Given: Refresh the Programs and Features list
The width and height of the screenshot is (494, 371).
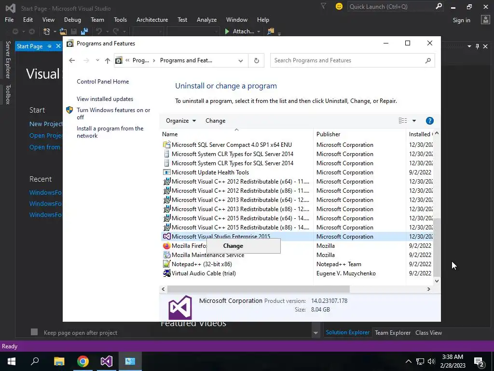Looking at the screenshot, I should tap(257, 60).
